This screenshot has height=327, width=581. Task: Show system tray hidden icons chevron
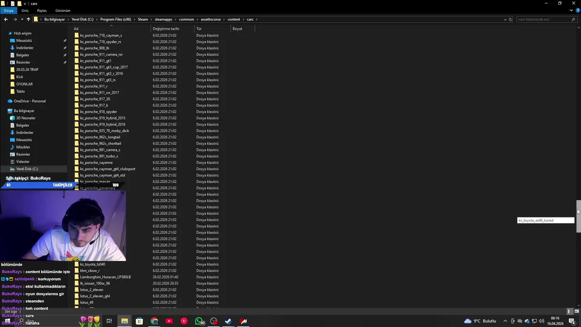pos(505,321)
